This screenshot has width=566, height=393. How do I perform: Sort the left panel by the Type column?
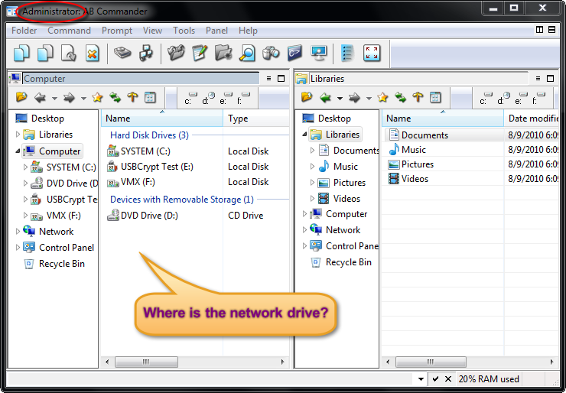pos(256,119)
